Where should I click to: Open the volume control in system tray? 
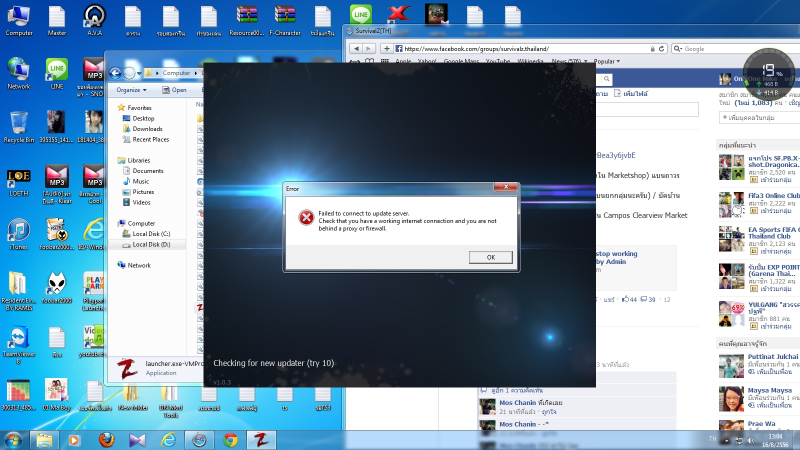point(751,440)
